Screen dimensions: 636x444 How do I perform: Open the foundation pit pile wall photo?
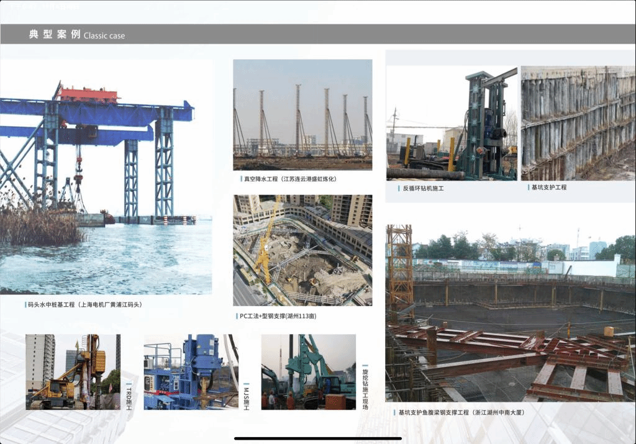(578, 123)
